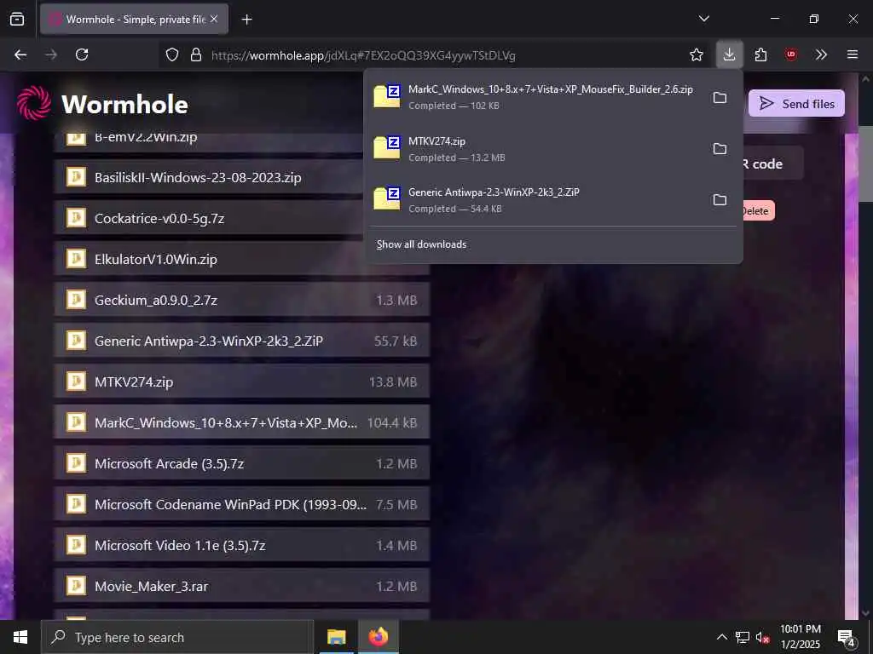873x654 pixels.
Task: Bookmark this page with the star icon
Action: (696, 54)
